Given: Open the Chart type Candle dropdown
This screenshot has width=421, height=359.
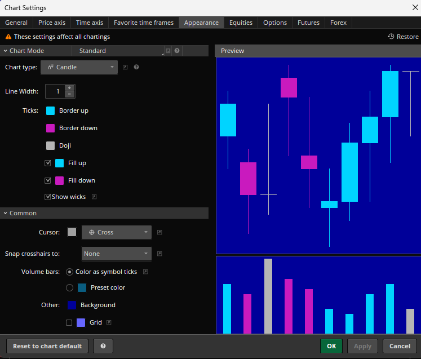Looking at the screenshot, I should tap(79, 67).
